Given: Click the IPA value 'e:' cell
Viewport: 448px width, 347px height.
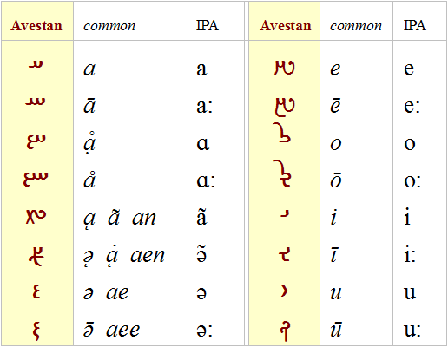Looking at the screenshot, I should pyautogui.click(x=412, y=106).
